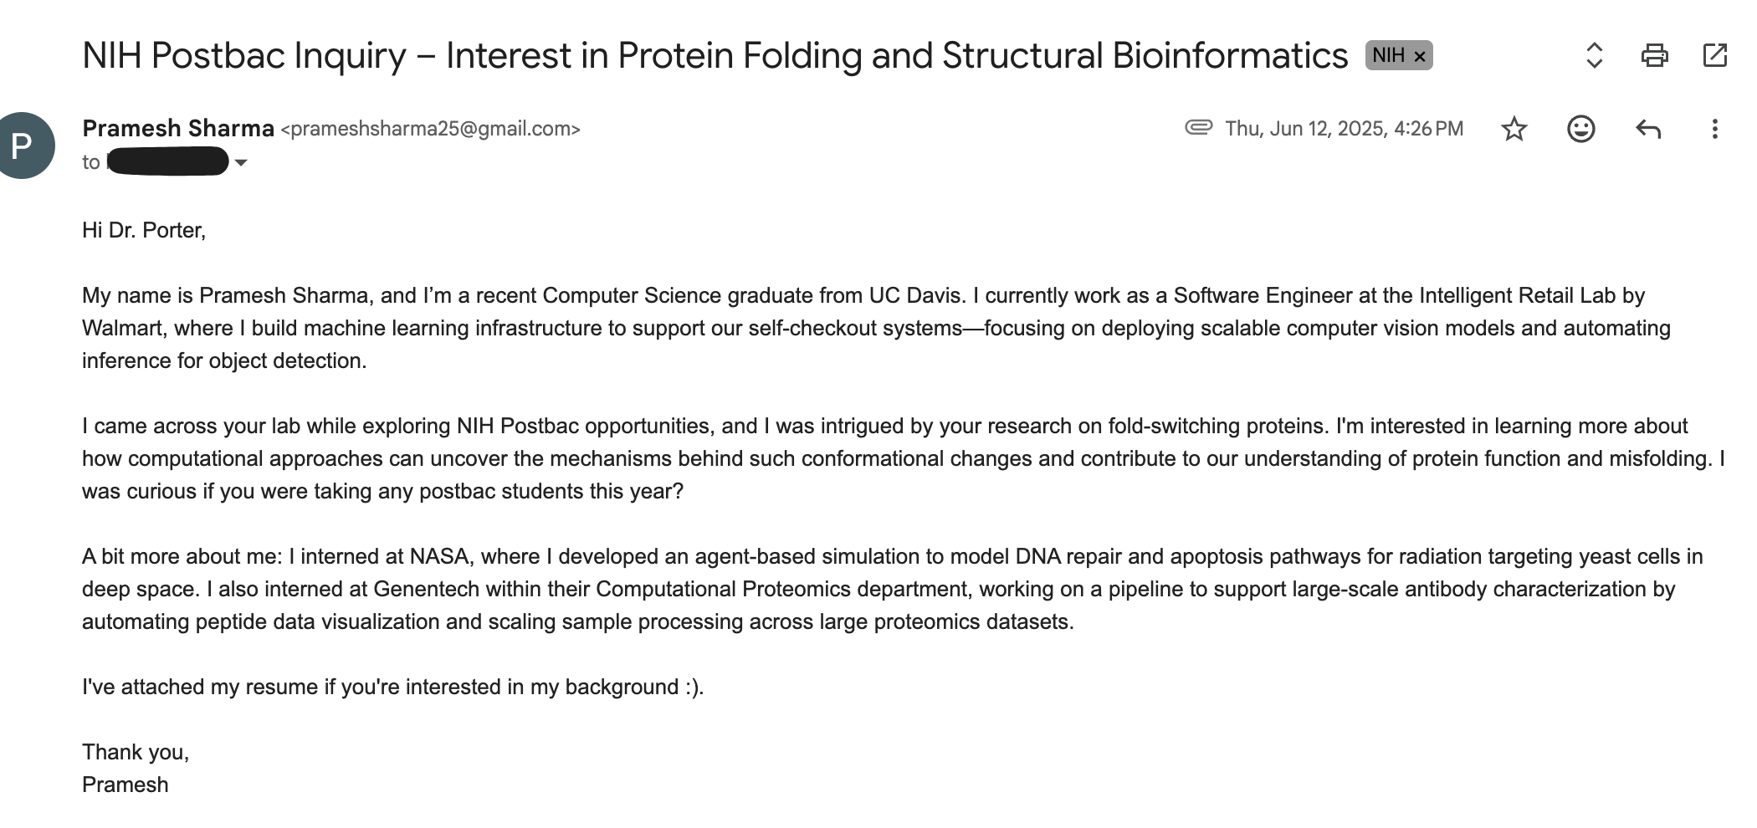
Task: Reply using the curved arrow icon
Action: pos(1647,129)
